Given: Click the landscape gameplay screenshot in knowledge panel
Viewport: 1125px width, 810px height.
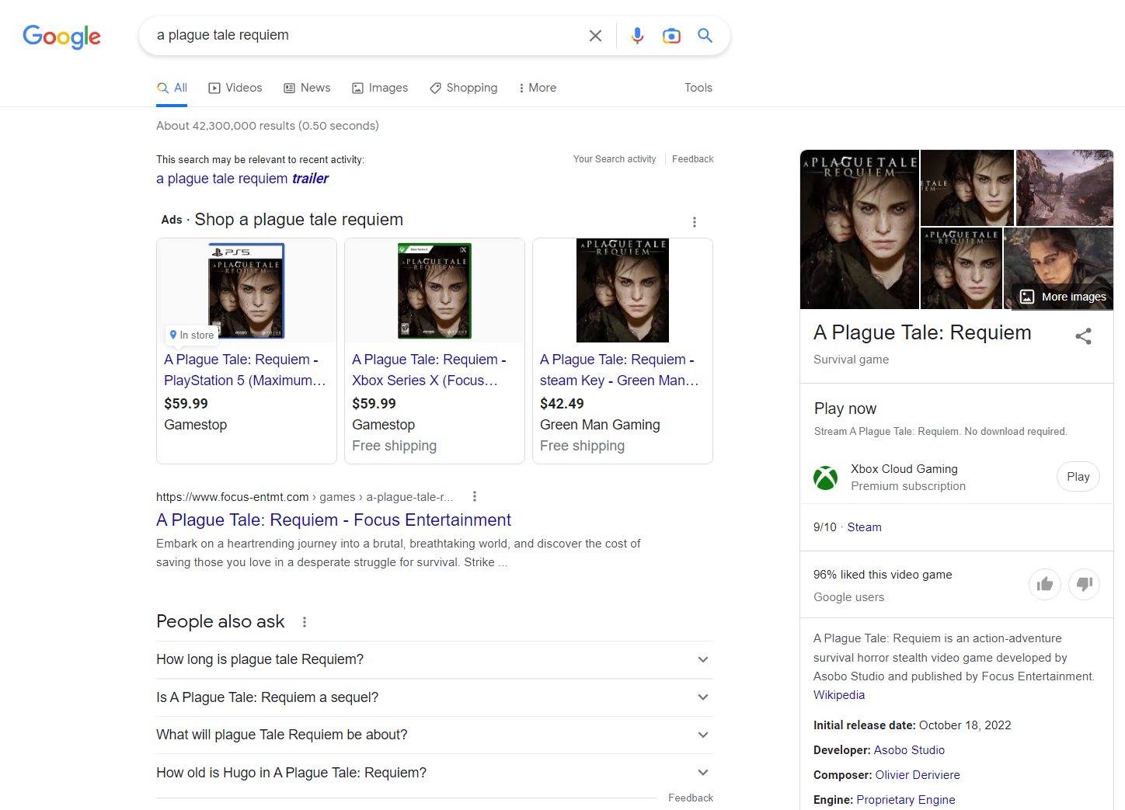Looking at the screenshot, I should [x=1064, y=188].
